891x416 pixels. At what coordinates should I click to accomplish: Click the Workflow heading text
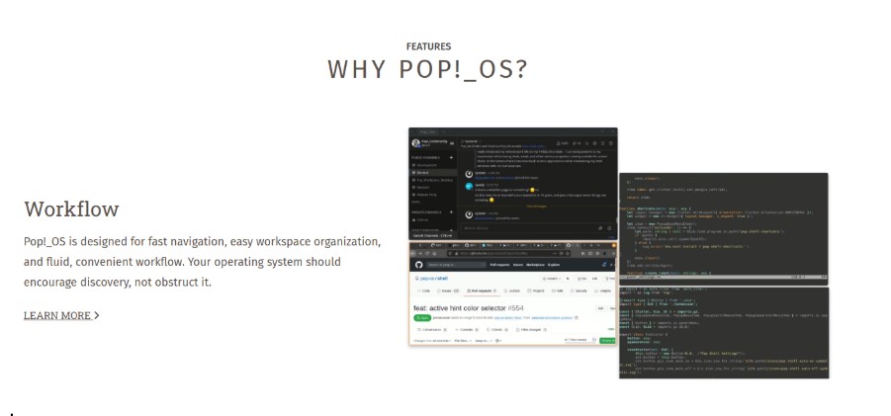(71, 209)
